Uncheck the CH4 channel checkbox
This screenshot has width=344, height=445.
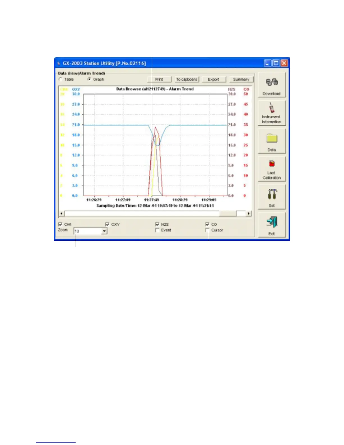coord(60,224)
